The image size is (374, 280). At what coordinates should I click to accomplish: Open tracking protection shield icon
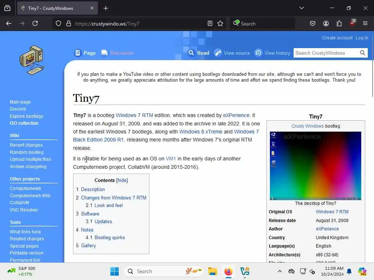click(x=58, y=23)
